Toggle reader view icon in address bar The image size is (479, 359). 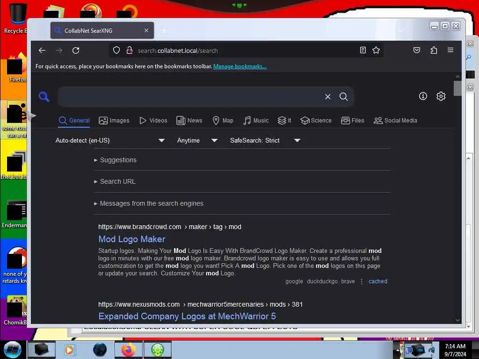click(x=363, y=50)
